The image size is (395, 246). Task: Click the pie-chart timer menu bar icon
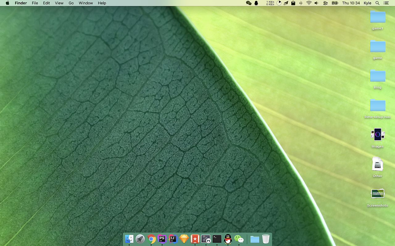279,3
